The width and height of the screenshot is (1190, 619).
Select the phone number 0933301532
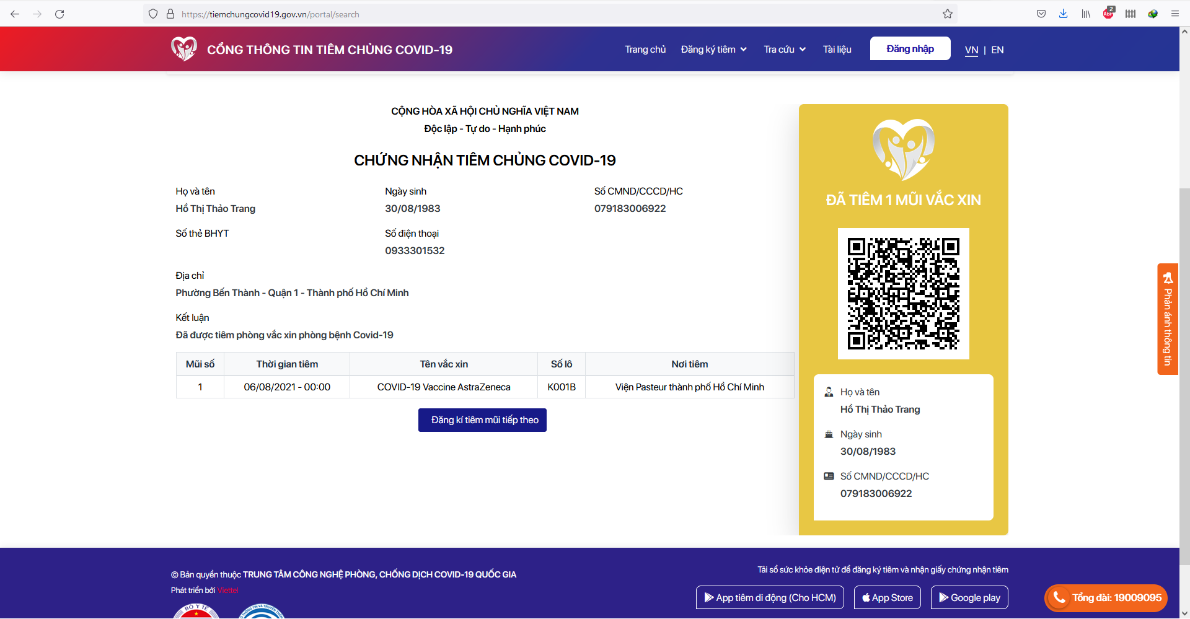click(415, 251)
